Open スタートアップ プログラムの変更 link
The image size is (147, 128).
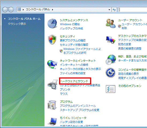pyautogui.click(x=79, y=110)
